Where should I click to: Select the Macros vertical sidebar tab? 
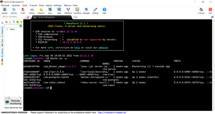[x=2, y=53]
